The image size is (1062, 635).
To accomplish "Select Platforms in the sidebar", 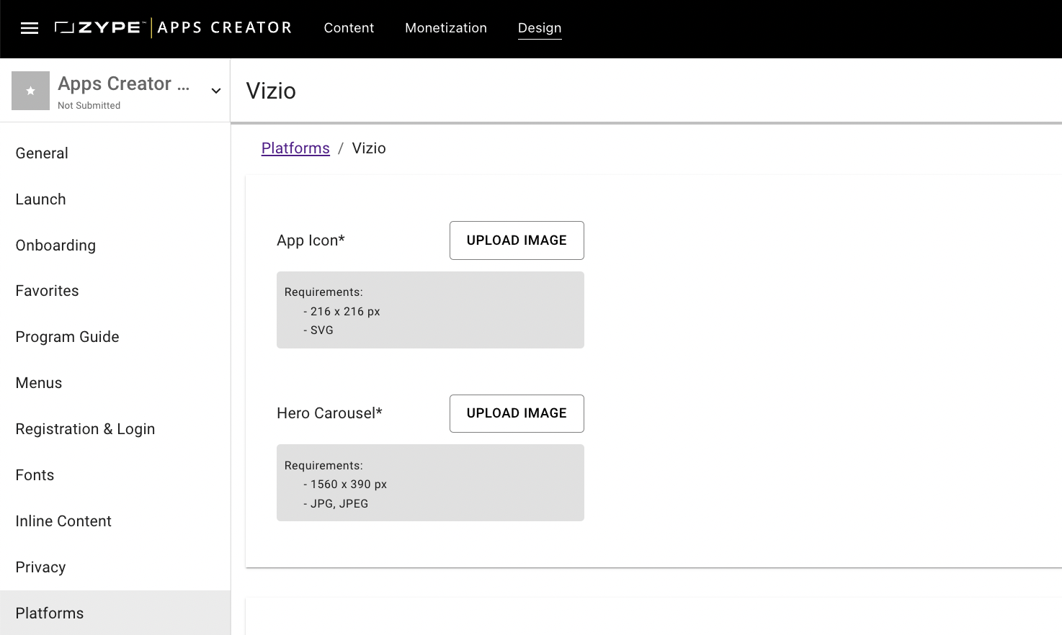I will 115,613.
